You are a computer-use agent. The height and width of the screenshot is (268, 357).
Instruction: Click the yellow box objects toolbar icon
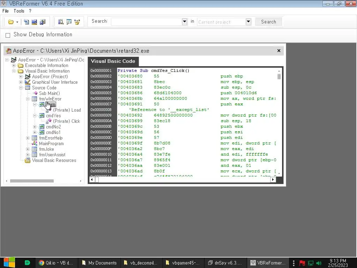(x=77, y=22)
